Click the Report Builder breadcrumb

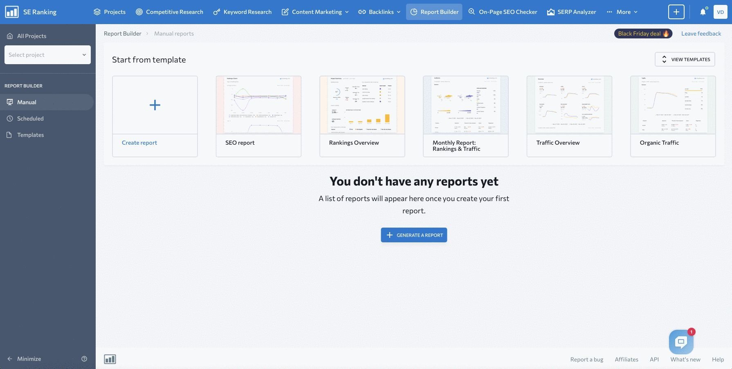[122, 34]
